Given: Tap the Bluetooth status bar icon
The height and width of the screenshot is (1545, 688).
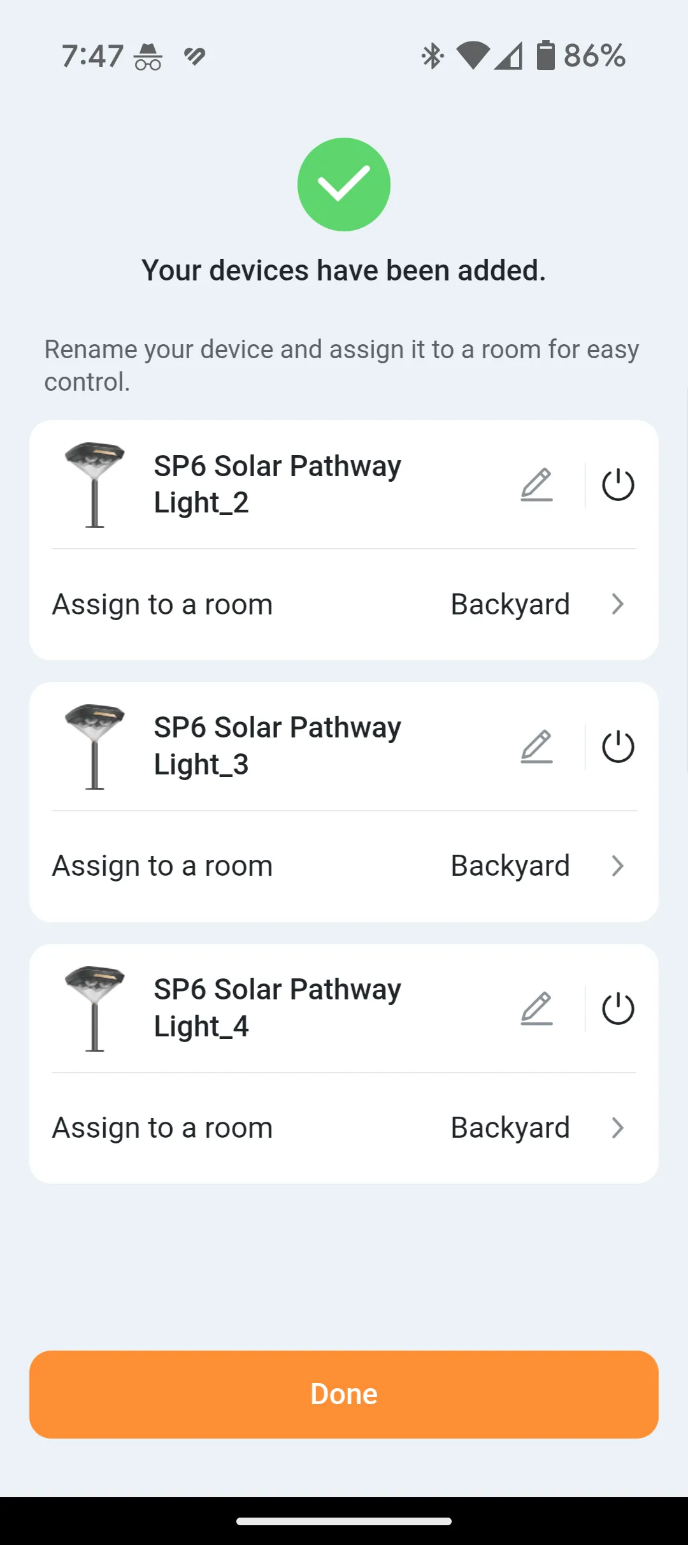Looking at the screenshot, I should point(433,56).
